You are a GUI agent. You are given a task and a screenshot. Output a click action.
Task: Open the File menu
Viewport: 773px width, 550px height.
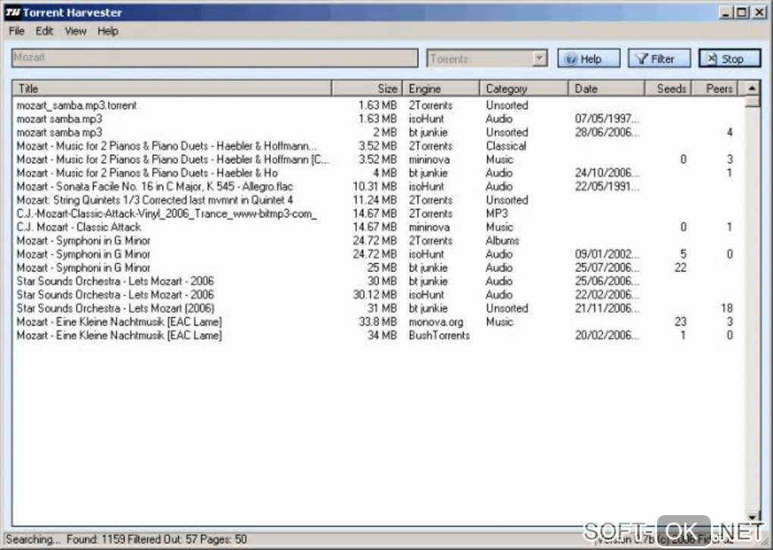(16, 31)
